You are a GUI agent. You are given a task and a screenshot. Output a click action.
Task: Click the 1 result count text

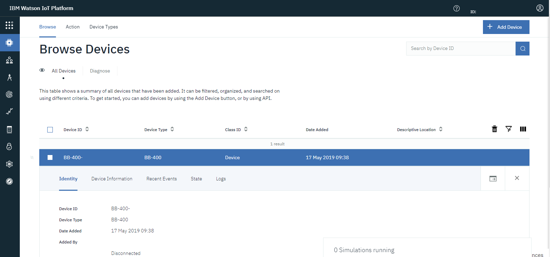pyautogui.click(x=277, y=144)
